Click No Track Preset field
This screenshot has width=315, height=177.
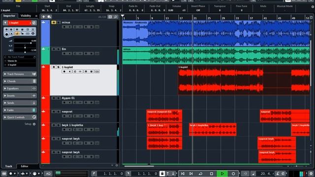click(20, 57)
